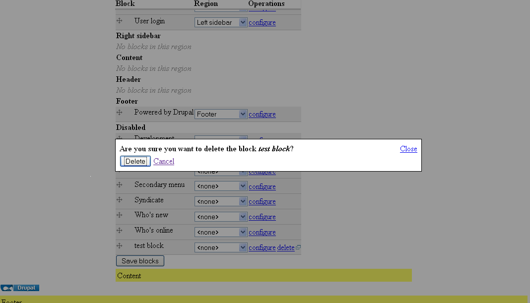
Task: Click the Block column header
Action: pos(125,3)
